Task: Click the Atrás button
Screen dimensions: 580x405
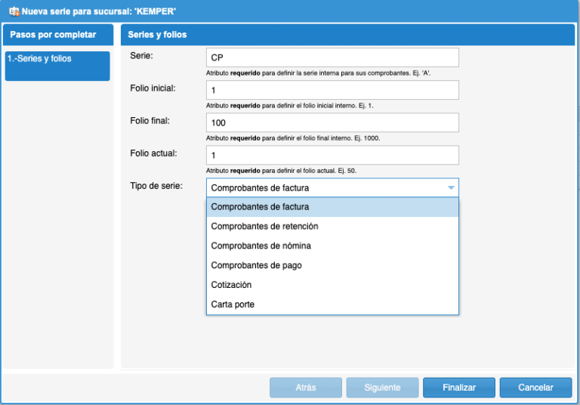Action: click(306, 388)
